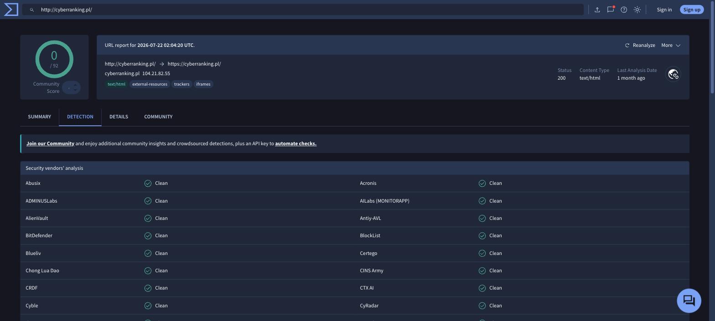
Task: Click the trackers tag chip
Action: (181, 84)
